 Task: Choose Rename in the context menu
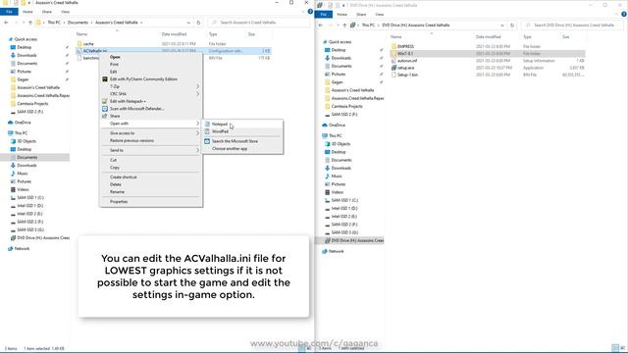click(x=117, y=192)
